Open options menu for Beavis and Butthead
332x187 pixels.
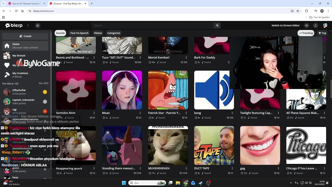[94, 57]
